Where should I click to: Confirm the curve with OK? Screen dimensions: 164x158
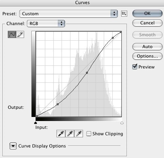[147, 14]
